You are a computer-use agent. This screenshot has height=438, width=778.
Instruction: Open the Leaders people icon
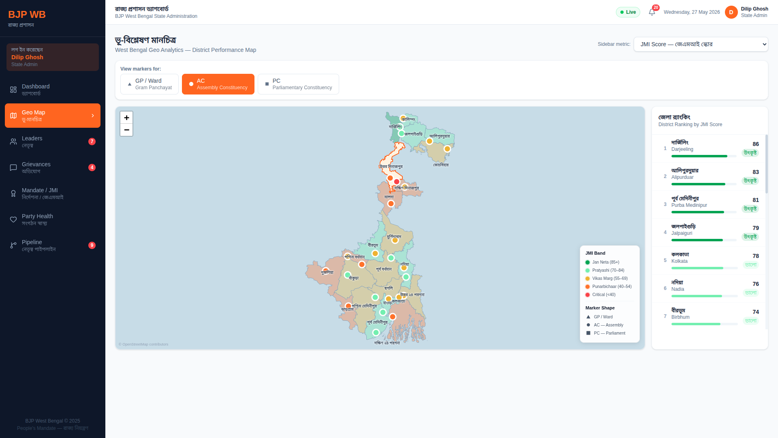pos(13,142)
